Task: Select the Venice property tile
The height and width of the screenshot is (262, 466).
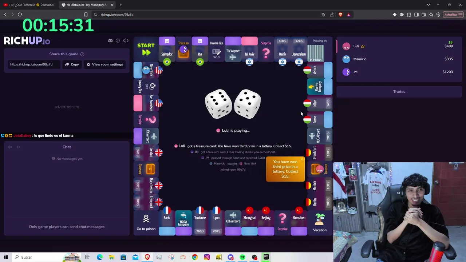Action: (x=320, y=70)
